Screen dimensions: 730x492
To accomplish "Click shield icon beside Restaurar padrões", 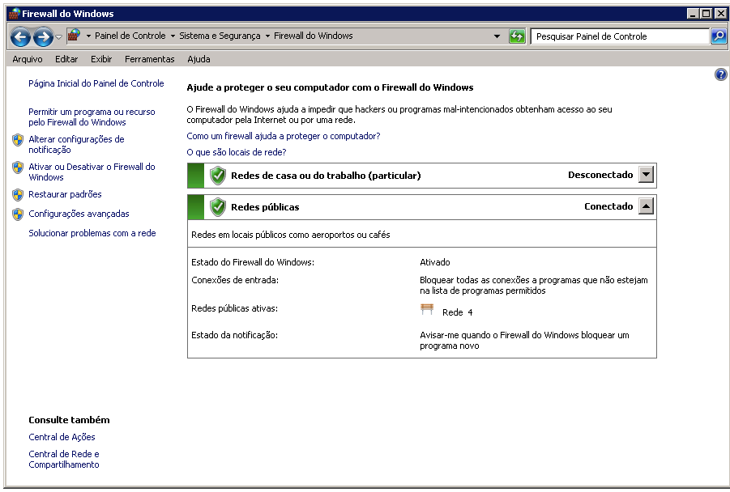I will (x=18, y=195).
